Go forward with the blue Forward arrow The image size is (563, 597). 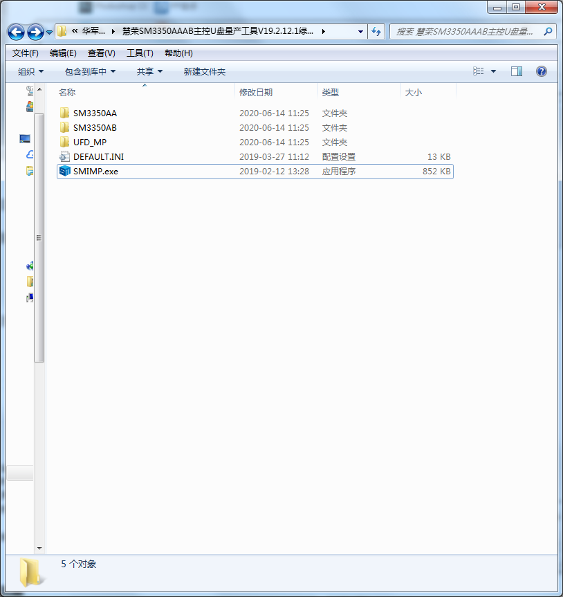(36, 32)
